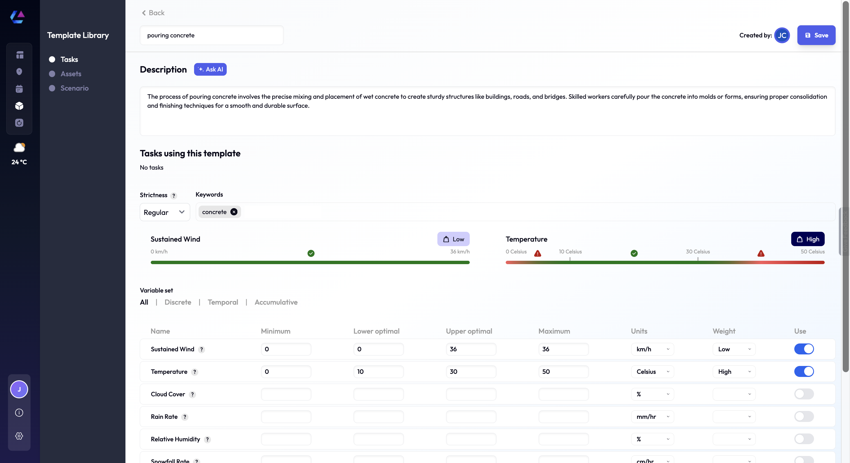
Task: Expand Temperature Celsius units dropdown
Action: click(652, 372)
